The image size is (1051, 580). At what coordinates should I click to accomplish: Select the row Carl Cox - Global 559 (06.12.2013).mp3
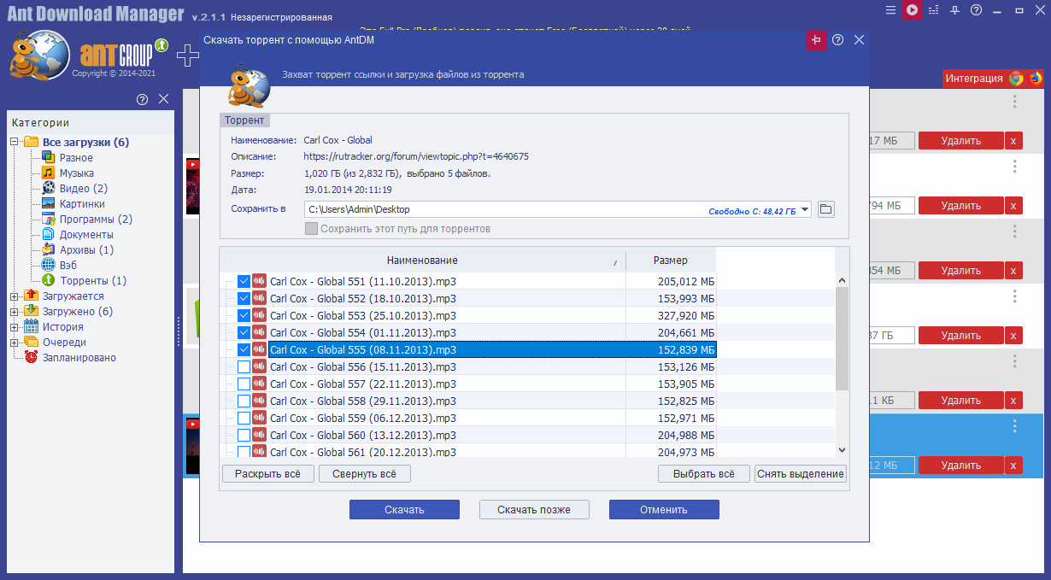pyautogui.click(x=468, y=418)
